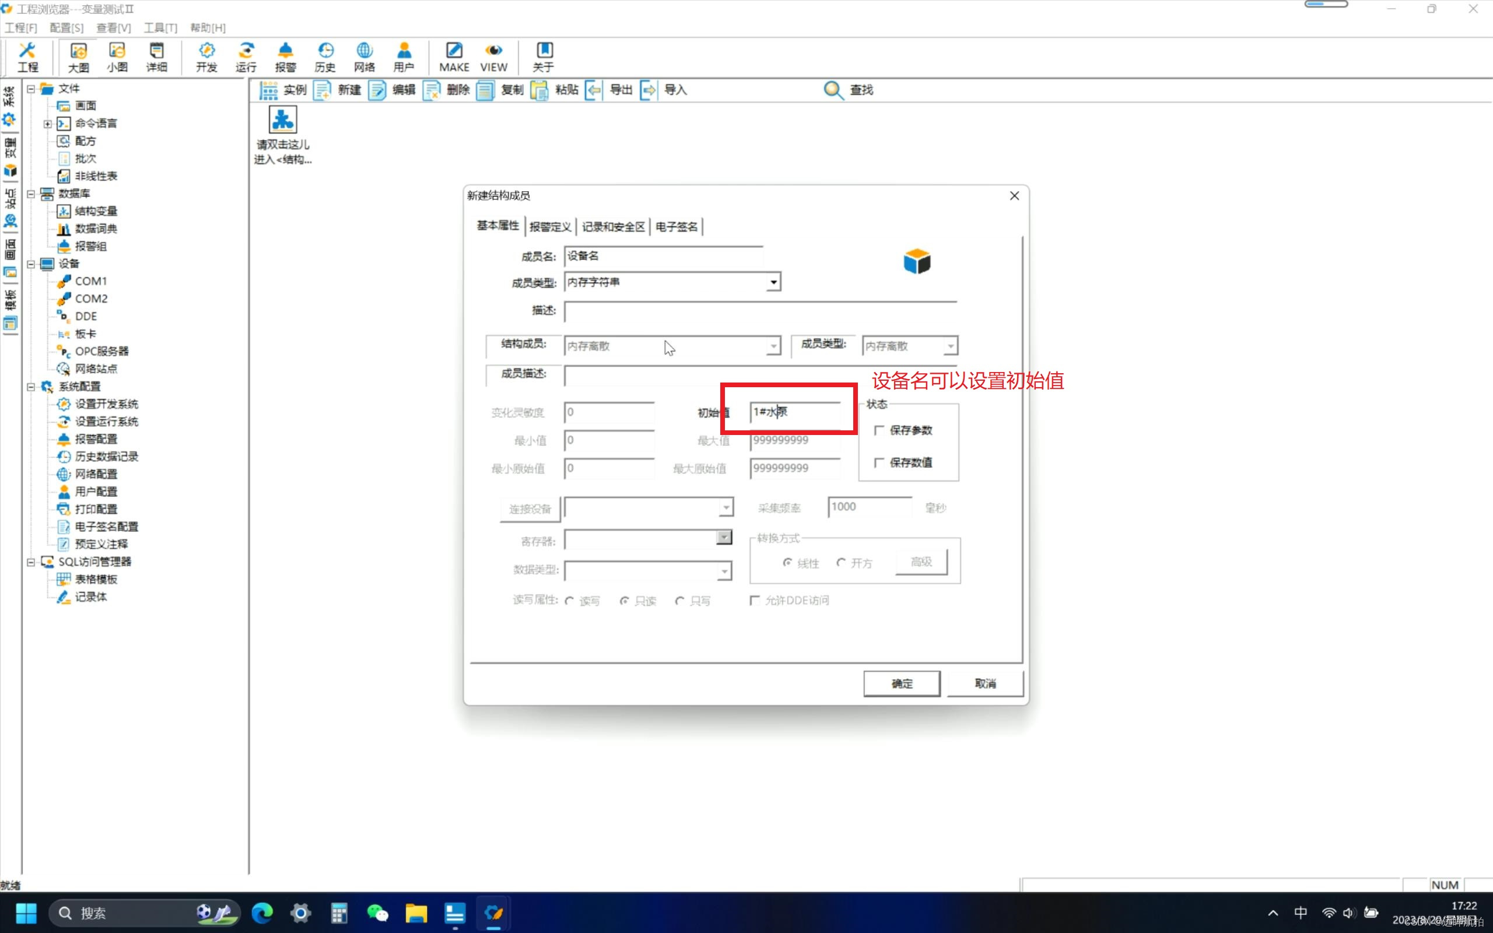
Task: Enable the 保存参数 checkbox
Action: click(879, 430)
